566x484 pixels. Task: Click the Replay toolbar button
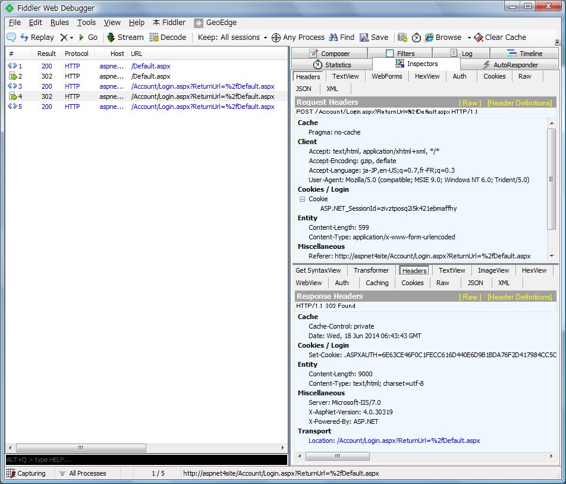point(37,38)
